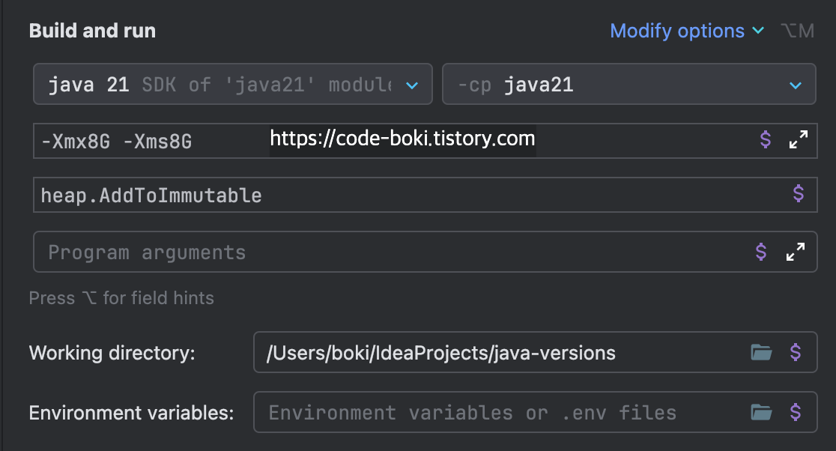This screenshot has height=451, width=836.
Task: Click the VM options field with -Xmx8G
Action: [x=150, y=140]
